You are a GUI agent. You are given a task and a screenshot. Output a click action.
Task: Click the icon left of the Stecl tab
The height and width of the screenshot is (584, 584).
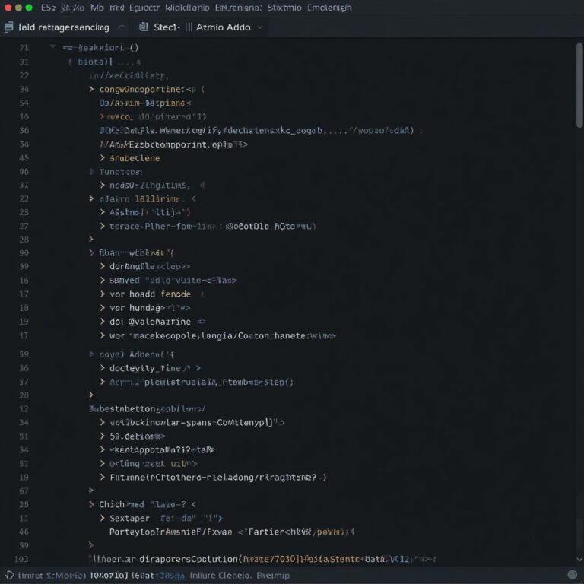[143, 27]
